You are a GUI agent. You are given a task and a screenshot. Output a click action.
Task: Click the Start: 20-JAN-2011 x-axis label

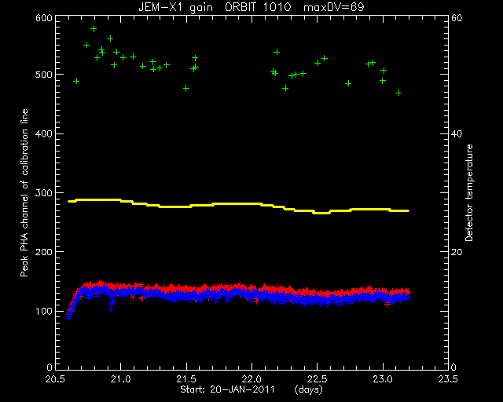pyautogui.click(x=227, y=389)
